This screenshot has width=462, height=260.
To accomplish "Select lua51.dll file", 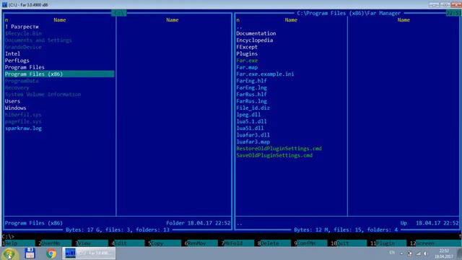I will [x=250, y=129].
